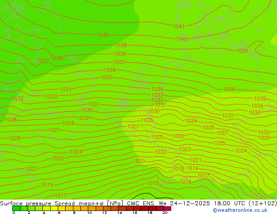The height and width of the screenshot is (214, 277).
Task: Click the 1016 isobar label
Action: click(186, 182)
